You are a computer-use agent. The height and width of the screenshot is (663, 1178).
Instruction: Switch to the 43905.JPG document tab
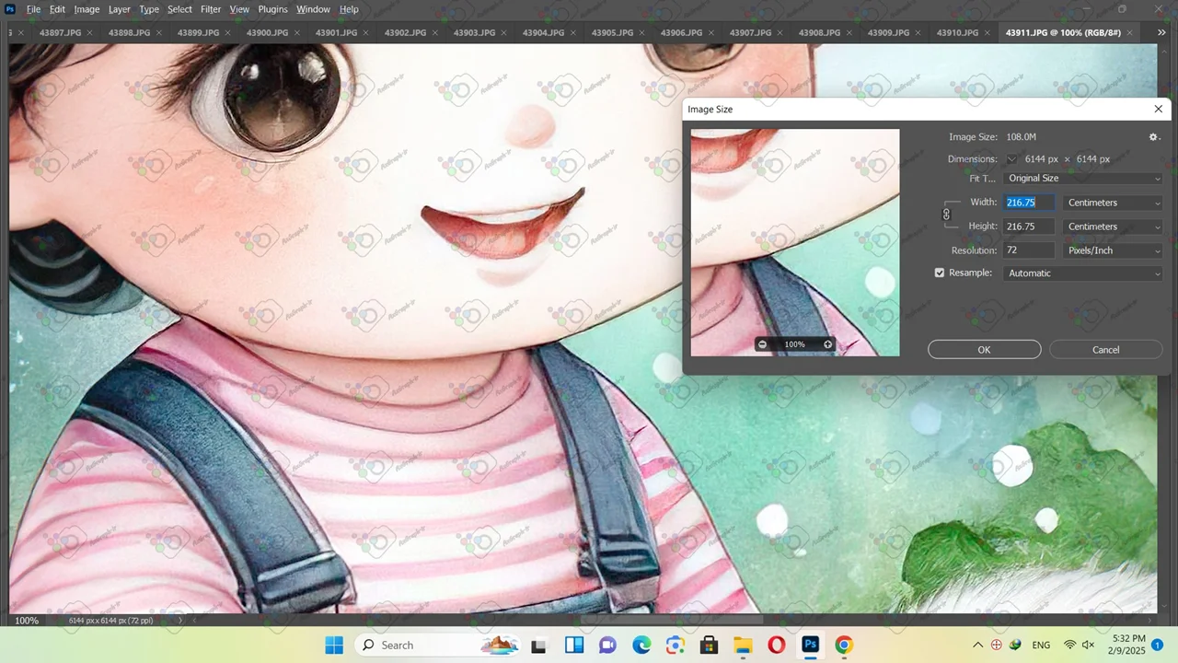(x=612, y=32)
